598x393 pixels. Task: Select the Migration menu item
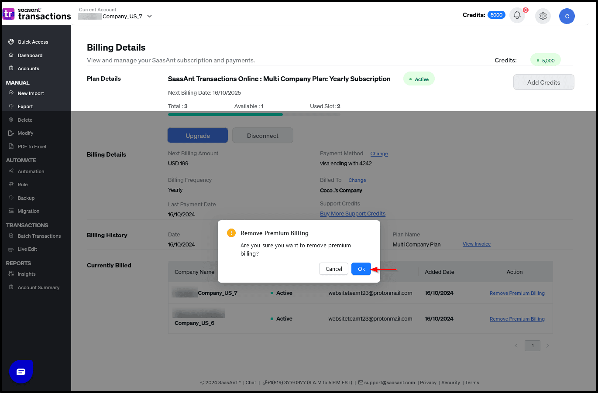coord(28,211)
